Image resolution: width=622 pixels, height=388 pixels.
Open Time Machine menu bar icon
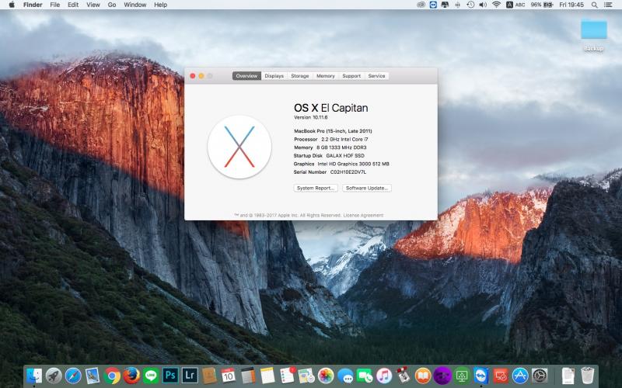[x=470, y=5]
